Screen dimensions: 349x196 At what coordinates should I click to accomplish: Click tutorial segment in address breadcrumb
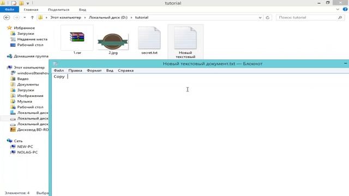click(142, 17)
